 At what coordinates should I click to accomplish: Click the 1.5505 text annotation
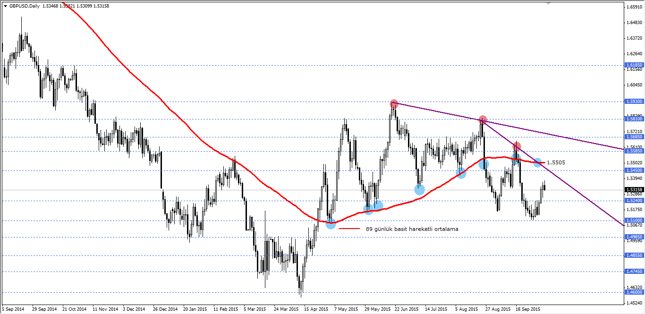(x=556, y=162)
